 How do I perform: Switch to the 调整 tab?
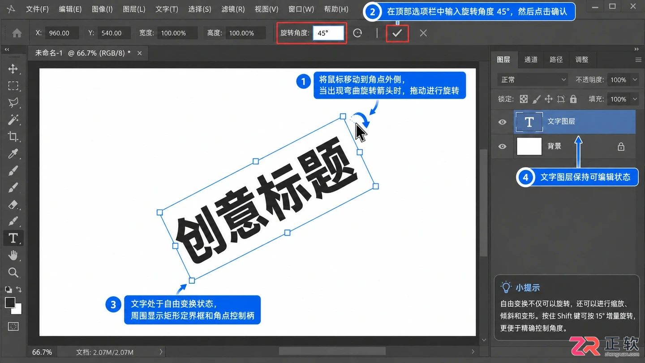pyautogui.click(x=581, y=60)
